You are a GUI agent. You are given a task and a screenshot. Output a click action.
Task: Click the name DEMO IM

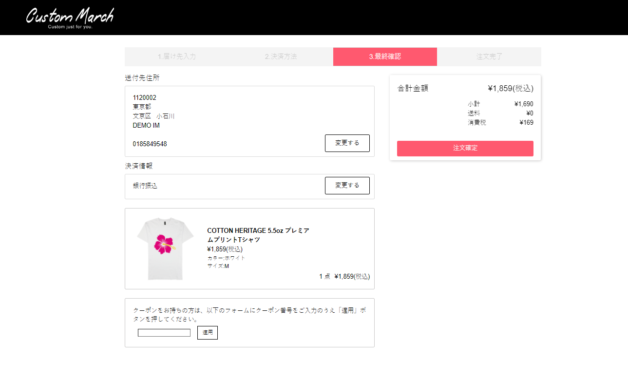coord(146,125)
